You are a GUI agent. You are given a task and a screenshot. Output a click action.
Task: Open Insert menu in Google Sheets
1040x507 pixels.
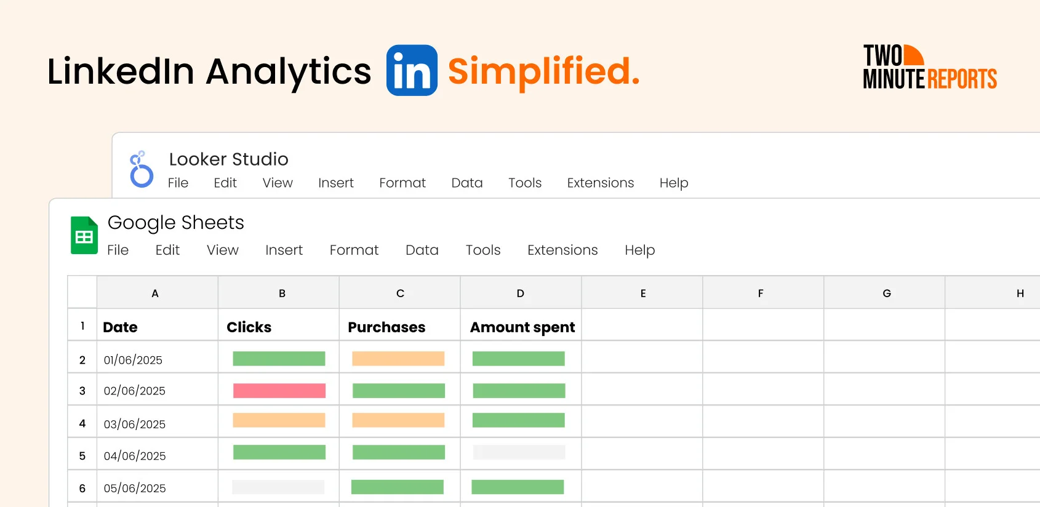pos(284,250)
